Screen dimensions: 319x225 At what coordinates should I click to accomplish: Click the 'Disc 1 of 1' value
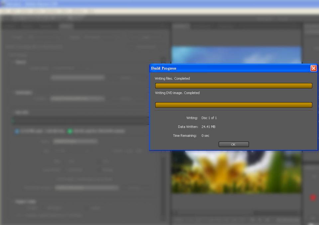209,118
